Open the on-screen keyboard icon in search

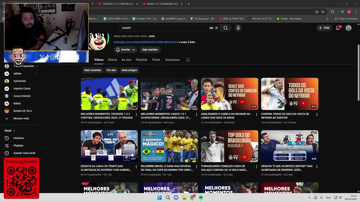tap(211, 28)
